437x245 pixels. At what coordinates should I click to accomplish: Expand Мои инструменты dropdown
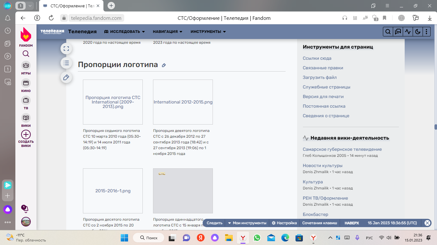[x=247, y=223]
